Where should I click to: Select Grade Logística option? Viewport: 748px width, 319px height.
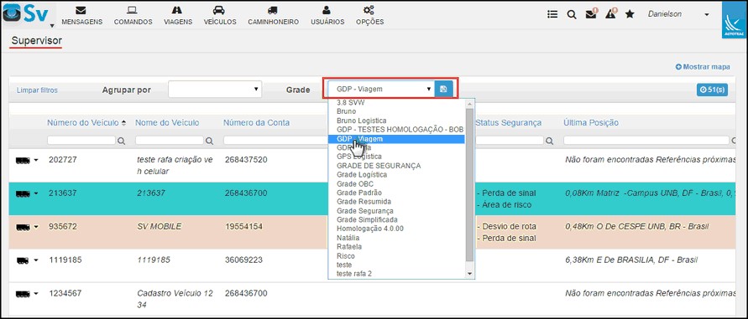click(x=362, y=175)
